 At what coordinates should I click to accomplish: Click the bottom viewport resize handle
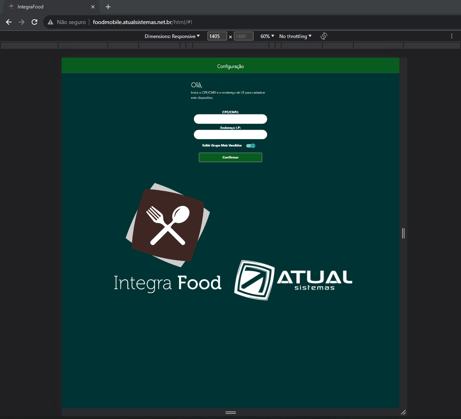coord(231,413)
